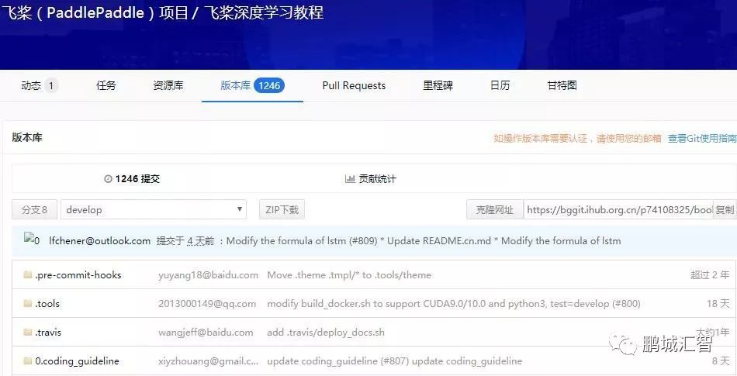737x376 pixels.
Task: Click the 4 天前 commit time
Action: [201, 241]
